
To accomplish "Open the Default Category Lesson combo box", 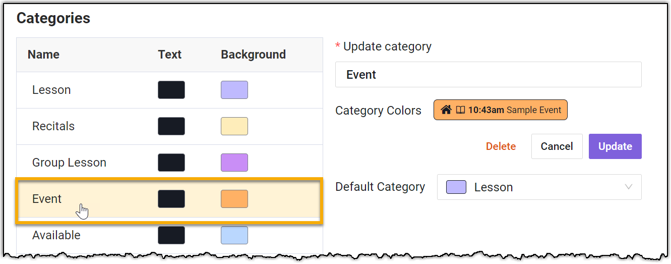I will tap(538, 187).
